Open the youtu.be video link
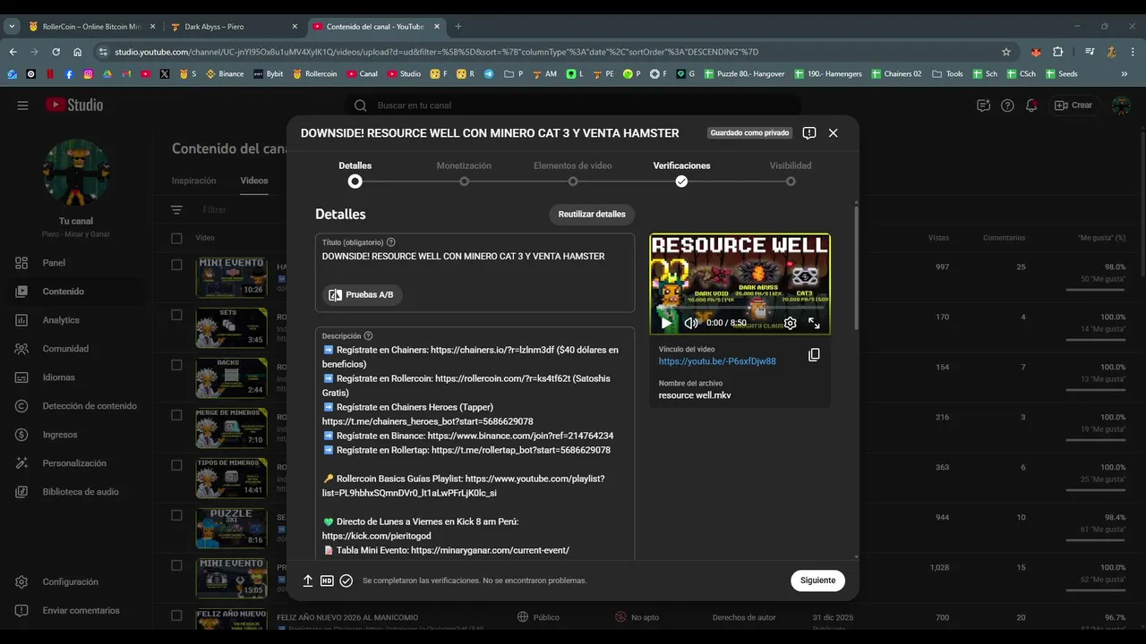 (x=717, y=361)
